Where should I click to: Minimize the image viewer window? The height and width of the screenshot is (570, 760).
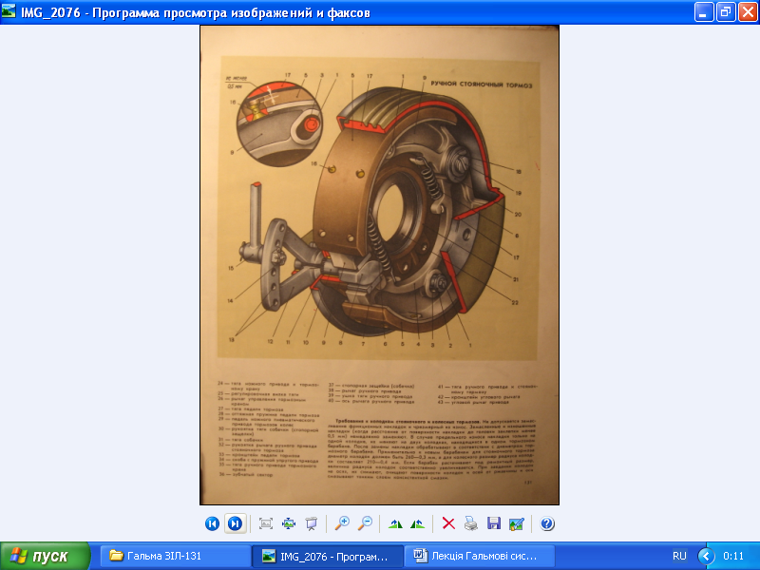704,12
